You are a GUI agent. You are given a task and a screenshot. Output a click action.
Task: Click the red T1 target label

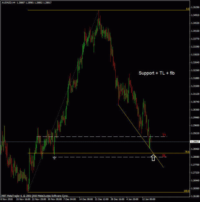pyautogui.click(x=164, y=135)
